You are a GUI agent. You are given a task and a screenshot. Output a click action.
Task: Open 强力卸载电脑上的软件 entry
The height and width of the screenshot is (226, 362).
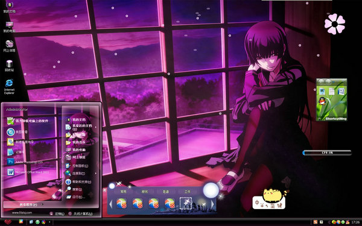[x=28, y=121]
